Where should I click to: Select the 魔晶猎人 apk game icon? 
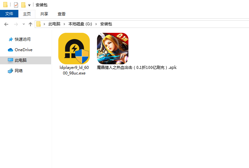113,49
